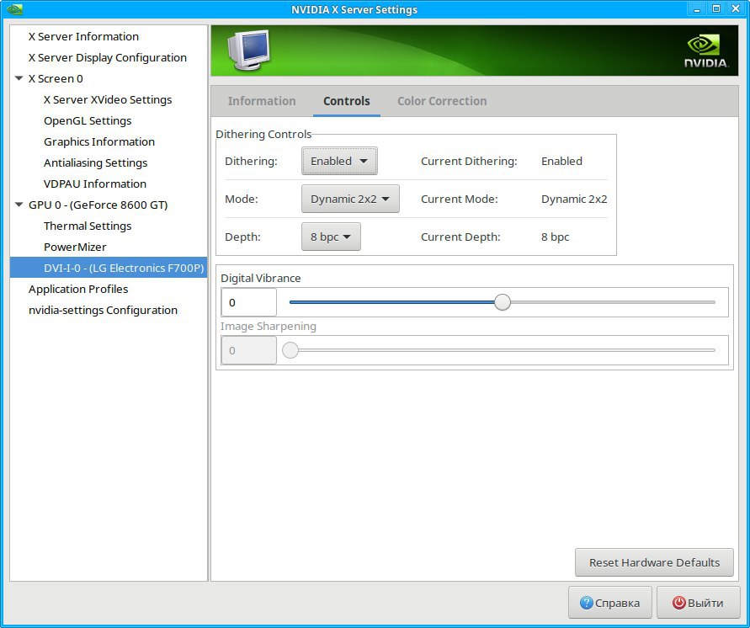Click the NVIDIA logo in the banner
The image size is (750, 628).
[x=706, y=51]
